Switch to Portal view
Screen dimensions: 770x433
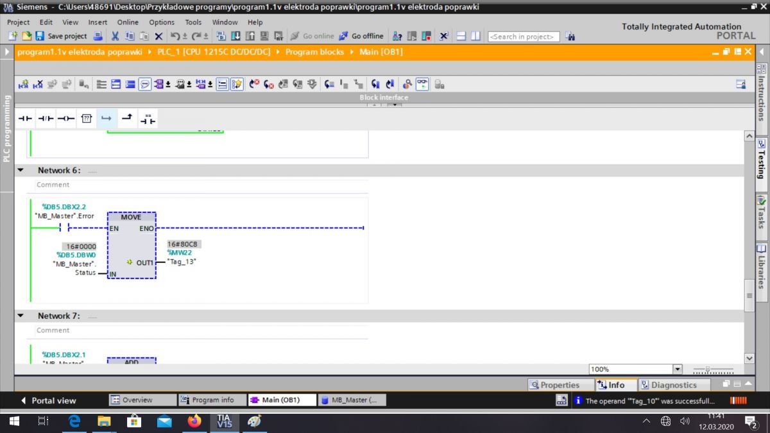[x=49, y=400]
